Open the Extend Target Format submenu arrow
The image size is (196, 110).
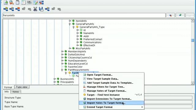pyautogui.click(x=142, y=107)
